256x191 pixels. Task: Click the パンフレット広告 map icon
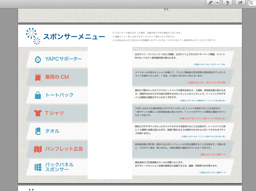point(38,149)
